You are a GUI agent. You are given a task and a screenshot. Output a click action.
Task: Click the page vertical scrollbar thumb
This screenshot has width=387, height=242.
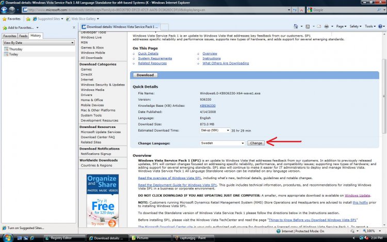click(x=384, y=96)
